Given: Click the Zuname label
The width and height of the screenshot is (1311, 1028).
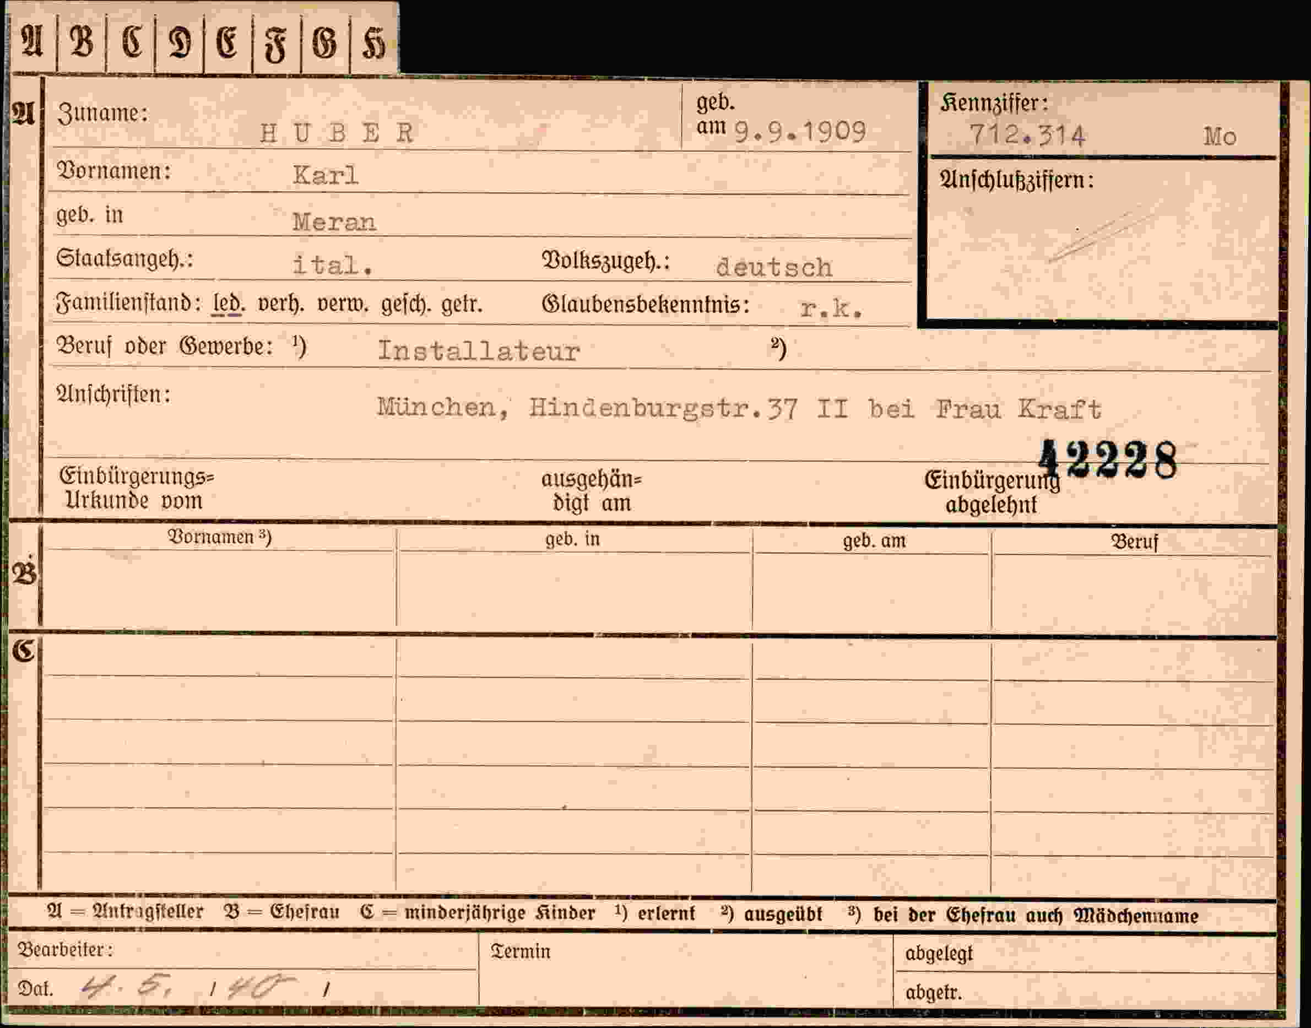Looking at the screenshot, I should [x=103, y=112].
